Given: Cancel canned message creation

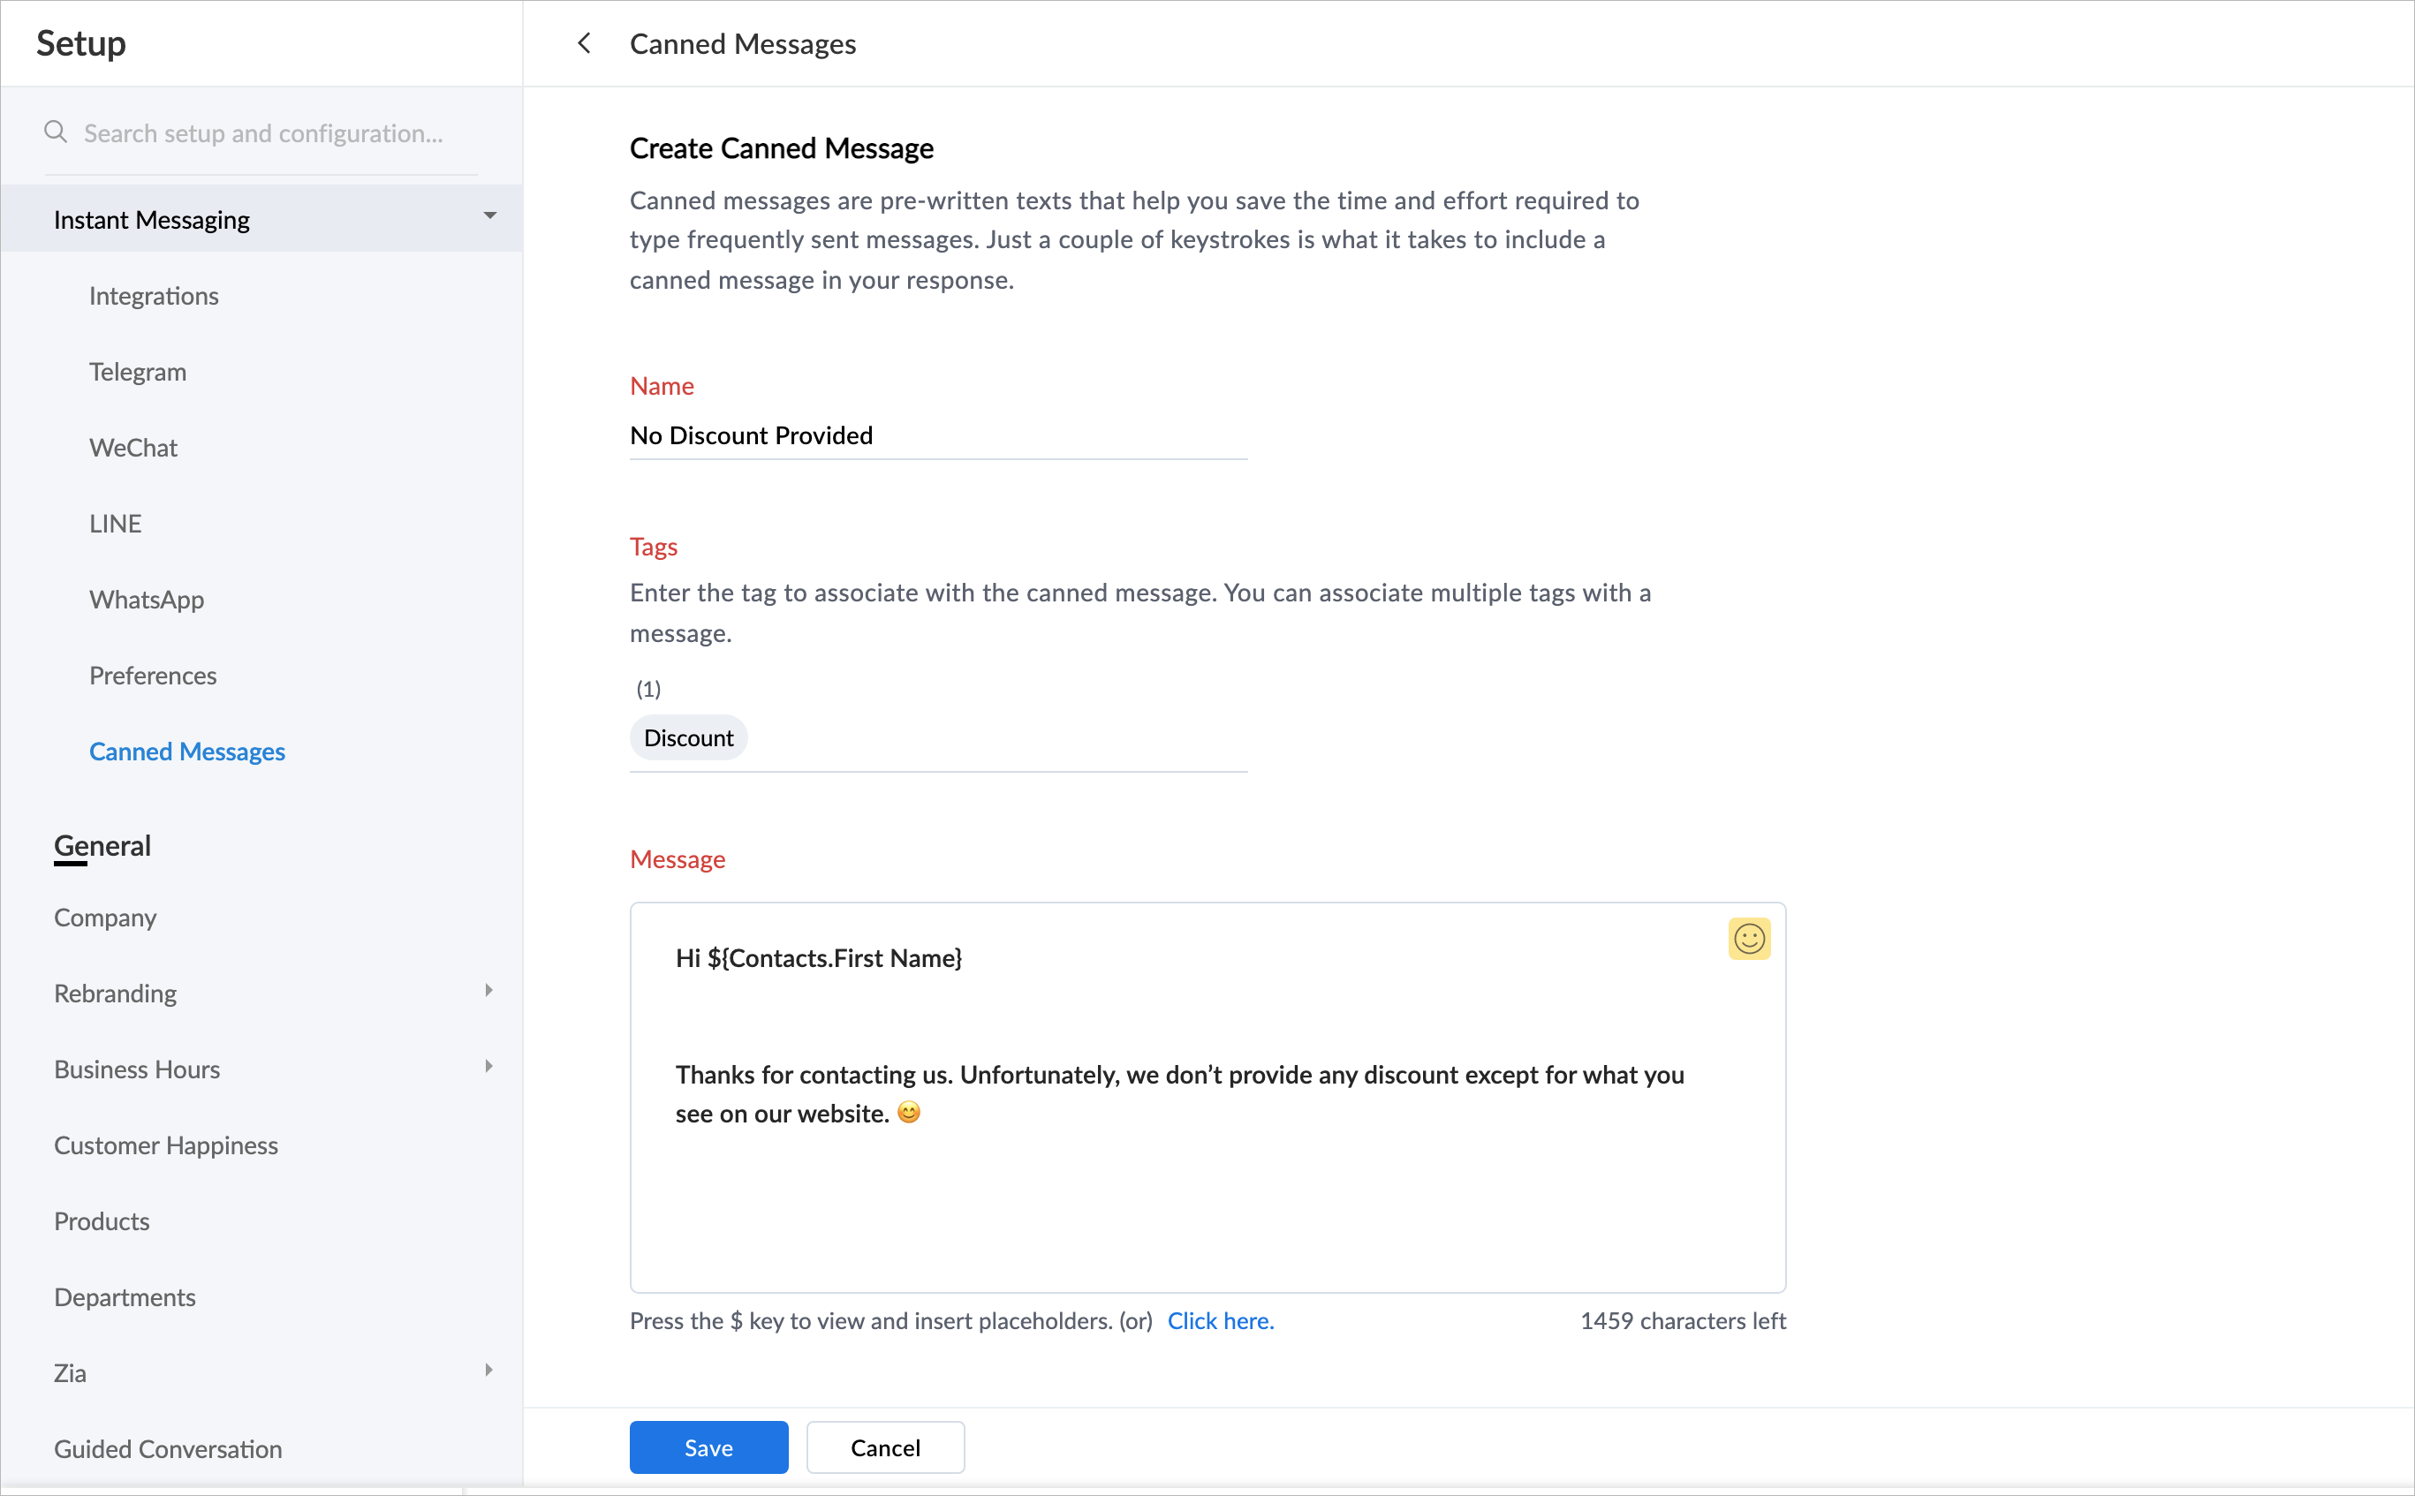Looking at the screenshot, I should [x=884, y=1447].
